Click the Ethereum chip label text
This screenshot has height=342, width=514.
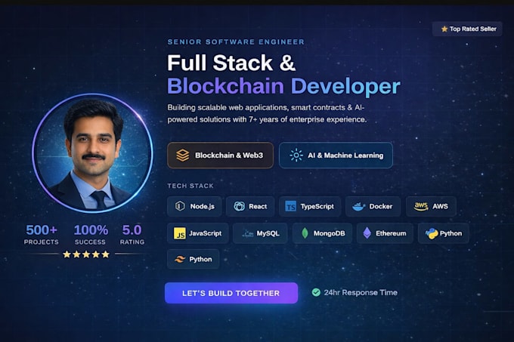click(391, 233)
